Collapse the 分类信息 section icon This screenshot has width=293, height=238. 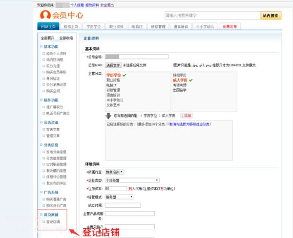[42, 145]
